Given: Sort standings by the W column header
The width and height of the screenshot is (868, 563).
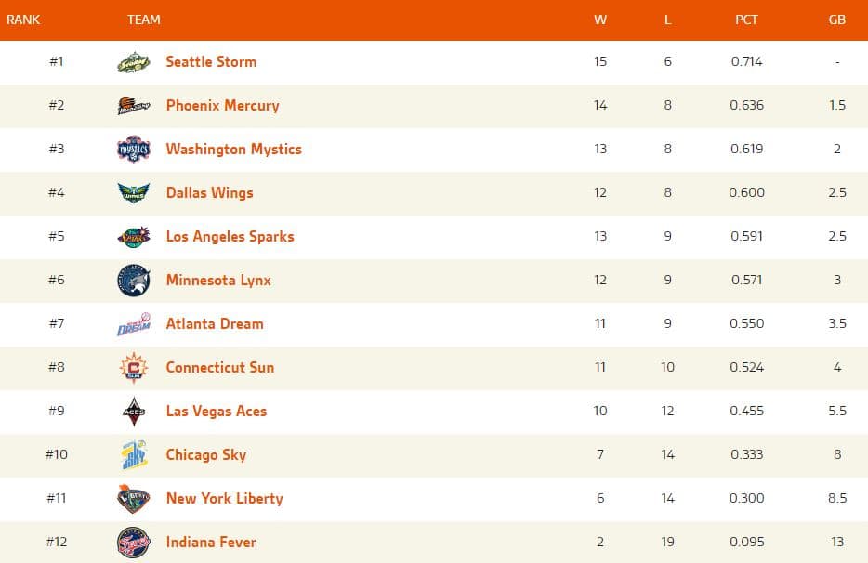Looking at the screenshot, I should (600, 20).
